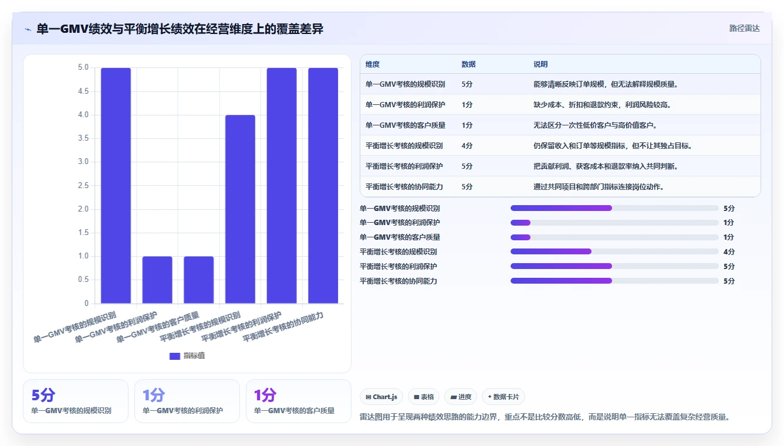Image resolution: width=784 pixels, height=446 pixels.
Task: Click y-axis tick 4.5
Action: pos(83,91)
